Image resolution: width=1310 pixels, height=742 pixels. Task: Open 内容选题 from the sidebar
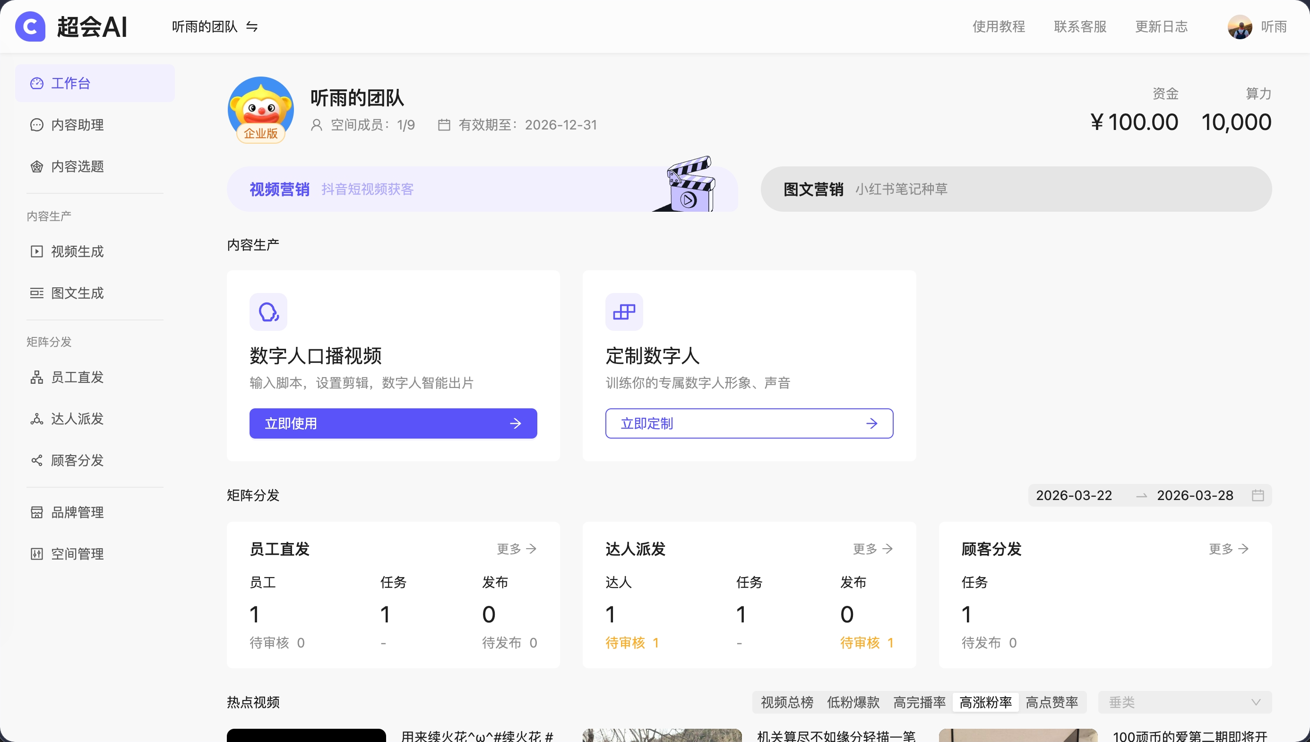(78, 167)
